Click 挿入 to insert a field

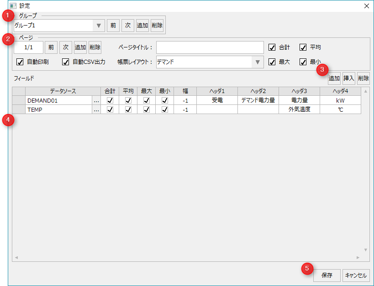[349, 78]
